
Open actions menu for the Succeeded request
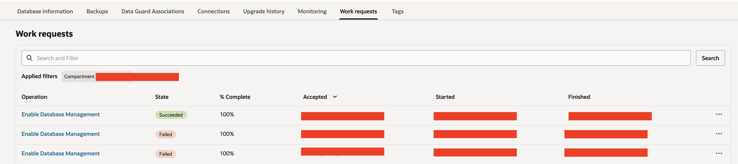(719, 115)
